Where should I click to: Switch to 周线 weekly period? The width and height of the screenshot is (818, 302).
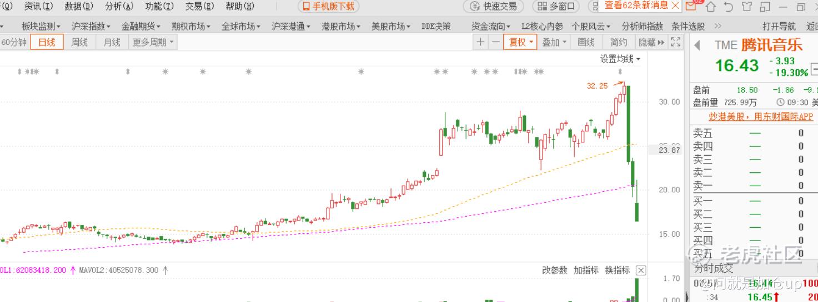pos(79,42)
